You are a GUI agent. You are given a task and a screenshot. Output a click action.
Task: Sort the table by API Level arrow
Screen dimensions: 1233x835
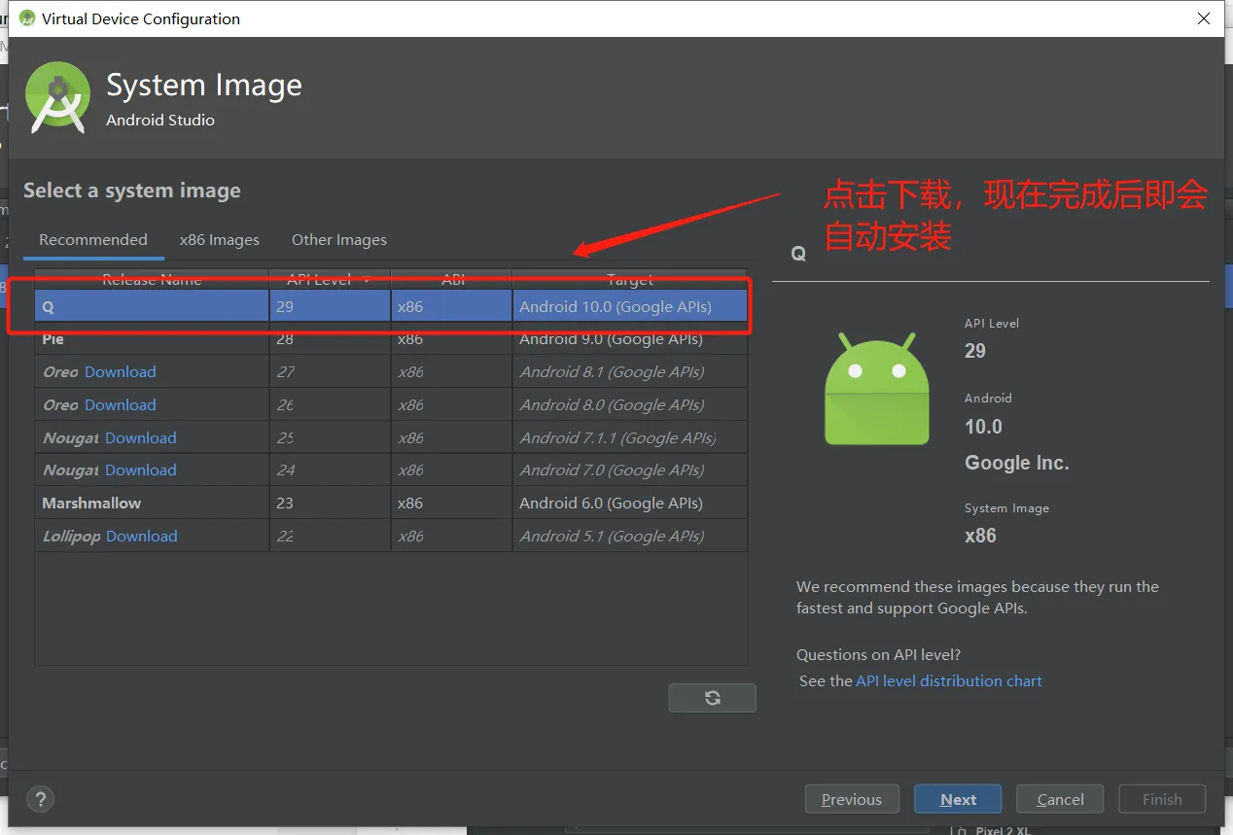pos(367,280)
